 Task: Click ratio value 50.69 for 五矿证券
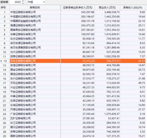click(x=141, y=118)
